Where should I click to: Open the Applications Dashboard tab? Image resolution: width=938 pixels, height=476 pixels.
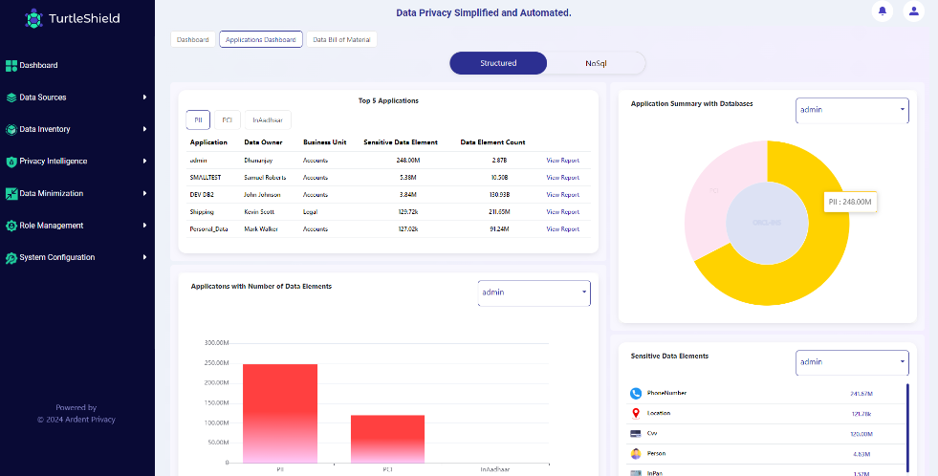(x=261, y=39)
